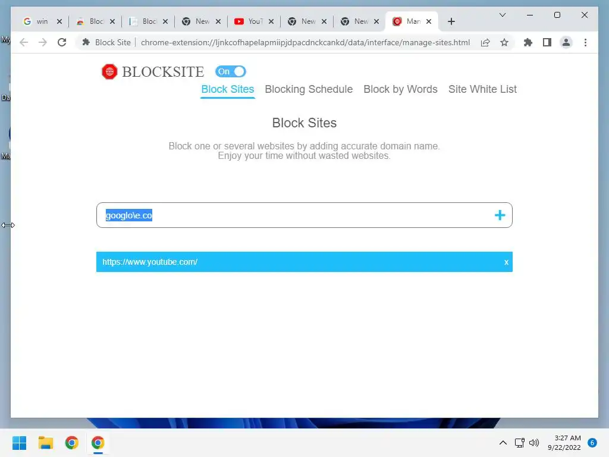The width and height of the screenshot is (609, 457).
Task: Maximize the Chrome window
Action: [x=557, y=15]
